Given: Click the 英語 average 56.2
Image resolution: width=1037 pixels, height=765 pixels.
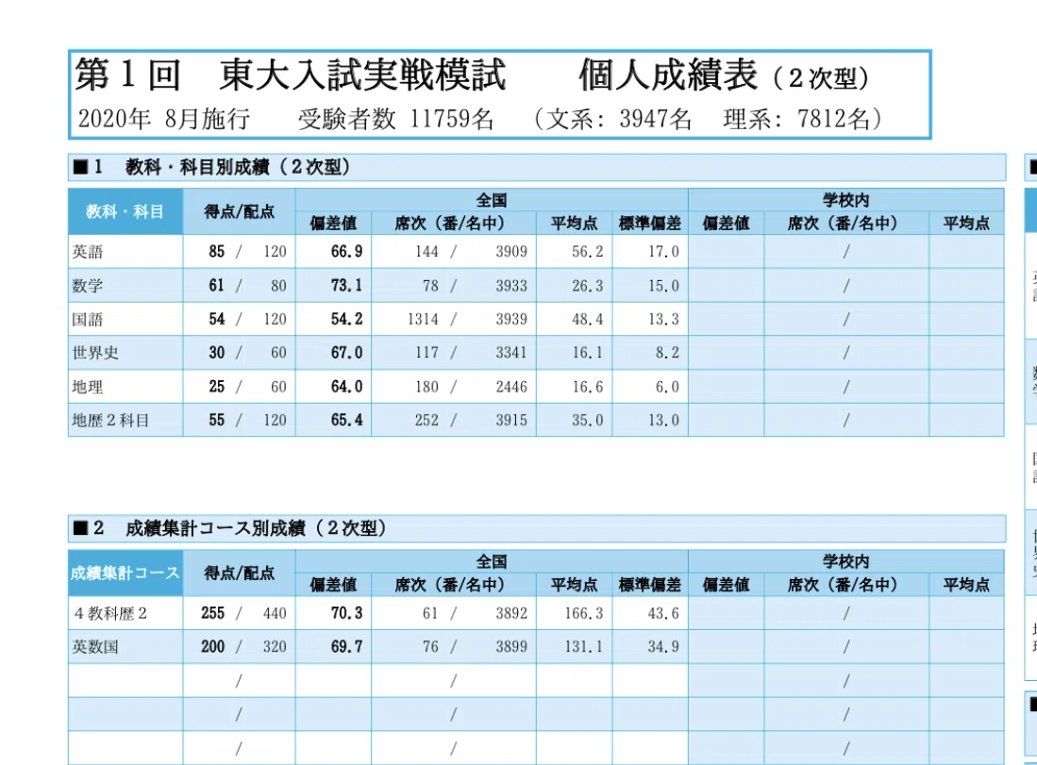Looking at the screenshot, I should pos(587,252).
